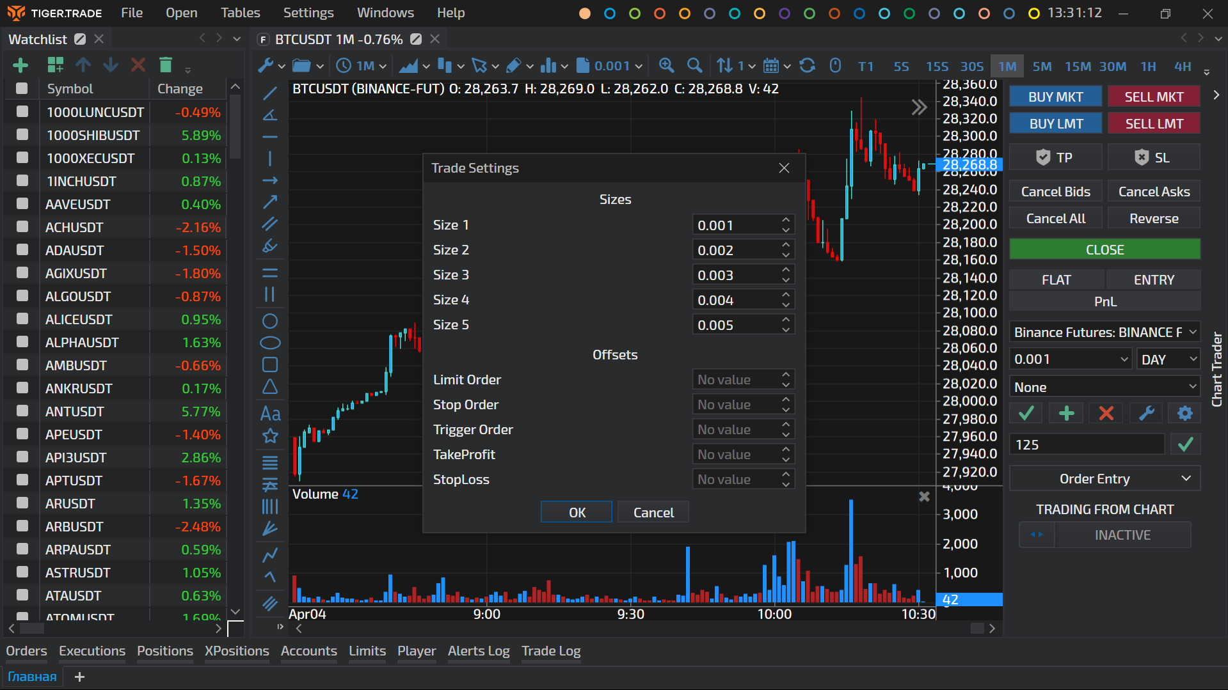Viewport: 1228px width, 690px height.
Task: Click the trash bin icon in Watchlist
Action: pos(166,65)
